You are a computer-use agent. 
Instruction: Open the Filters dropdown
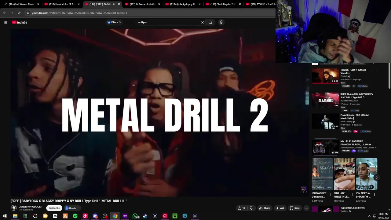[x=114, y=22]
